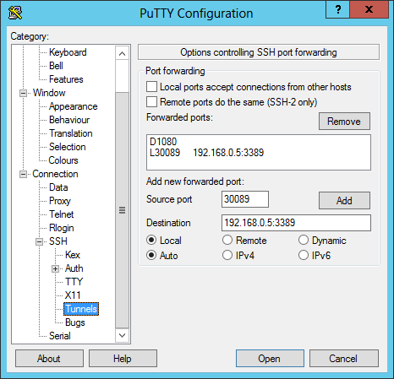The height and width of the screenshot is (379, 394).
Task: Select the Dynamic forwarding radio button
Action: coord(304,240)
